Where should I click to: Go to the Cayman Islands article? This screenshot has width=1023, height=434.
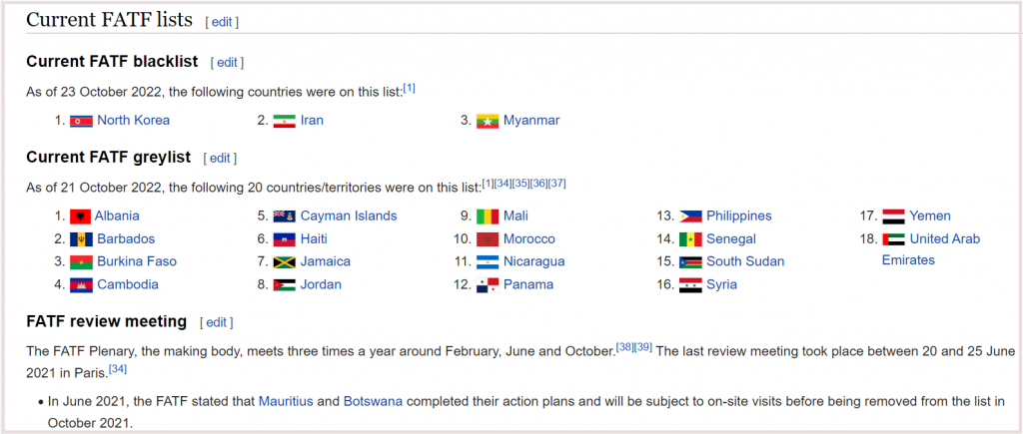click(349, 217)
